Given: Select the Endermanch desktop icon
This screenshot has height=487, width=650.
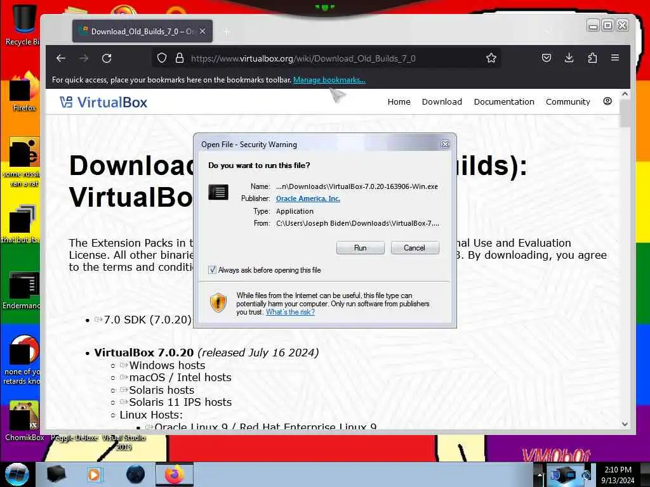Looking at the screenshot, I should 23,290.
